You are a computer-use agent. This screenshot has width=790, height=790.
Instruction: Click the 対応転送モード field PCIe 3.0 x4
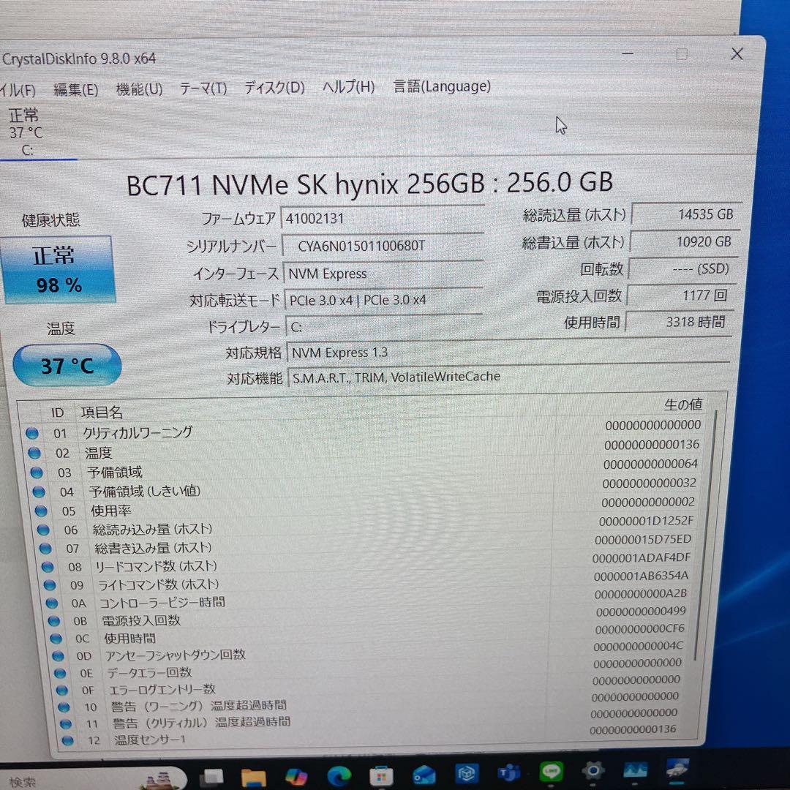pos(384,301)
